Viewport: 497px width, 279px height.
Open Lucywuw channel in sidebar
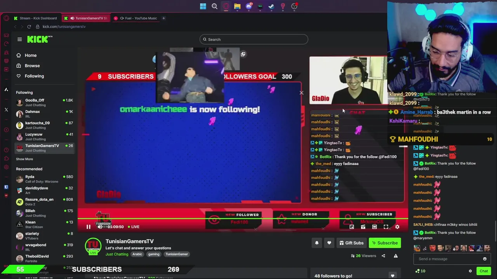pos(44,136)
